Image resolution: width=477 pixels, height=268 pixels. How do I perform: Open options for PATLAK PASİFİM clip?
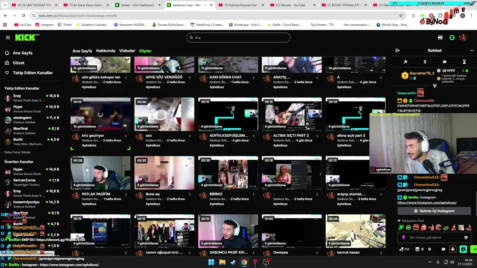tap(126, 194)
